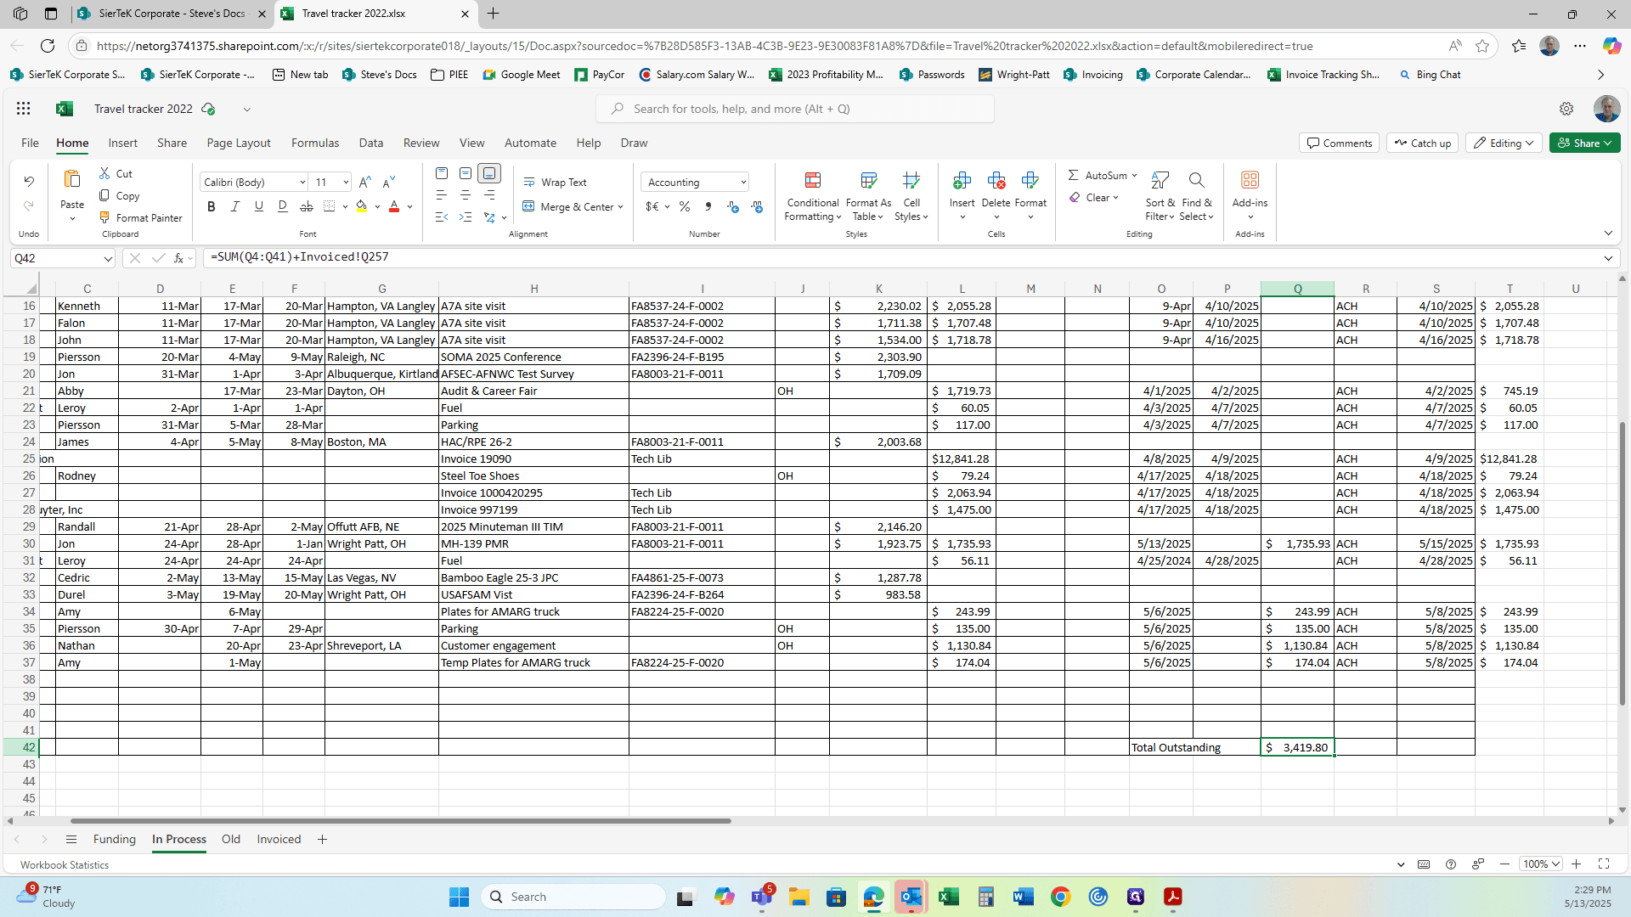Image resolution: width=1631 pixels, height=917 pixels.
Task: Apply the borders button
Action: (330, 206)
